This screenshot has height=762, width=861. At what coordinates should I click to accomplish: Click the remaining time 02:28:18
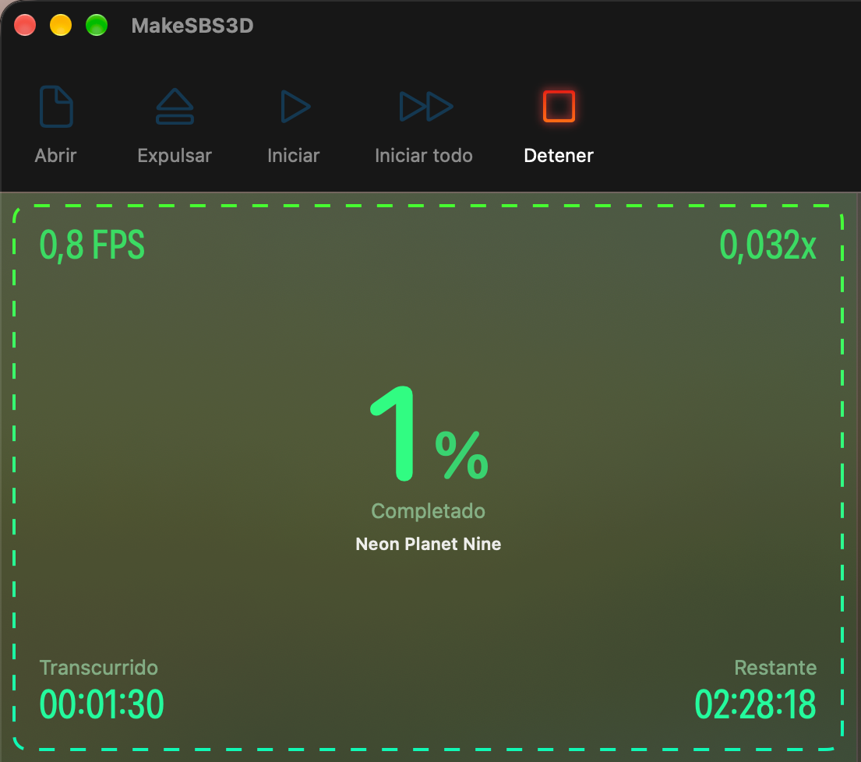click(756, 704)
